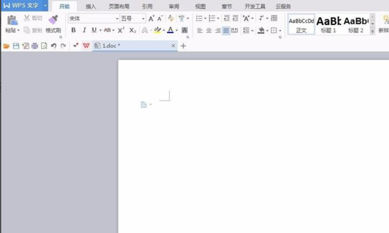Viewport: 389px width, 233px height.
Task: Switch to the 视图 tab
Action: click(x=200, y=6)
